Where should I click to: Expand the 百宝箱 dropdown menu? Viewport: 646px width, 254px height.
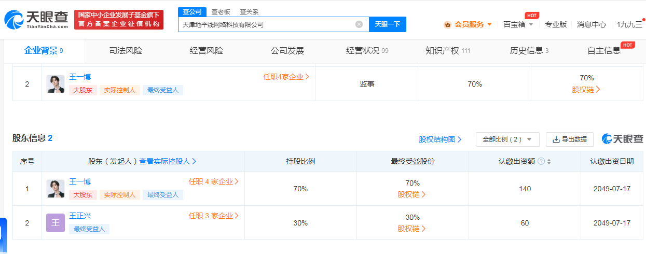tap(531, 24)
